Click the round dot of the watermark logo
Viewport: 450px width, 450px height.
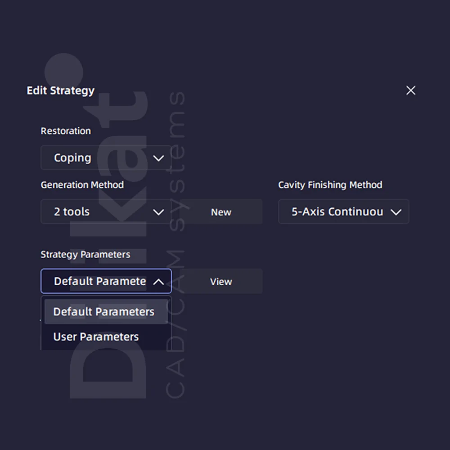coord(64,72)
